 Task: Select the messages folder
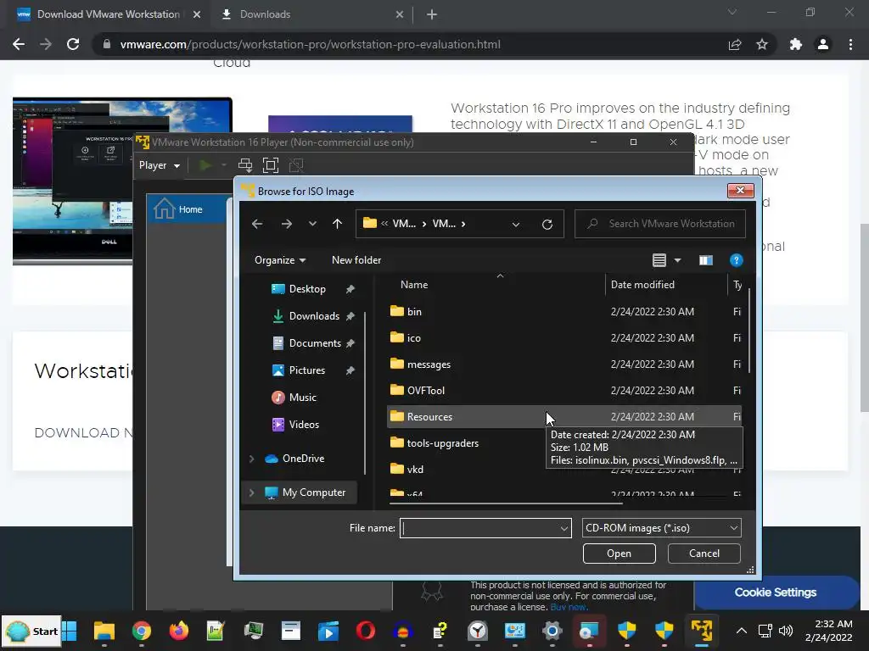(429, 364)
